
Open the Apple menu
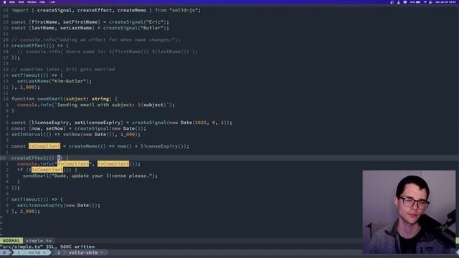click(4, 2)
